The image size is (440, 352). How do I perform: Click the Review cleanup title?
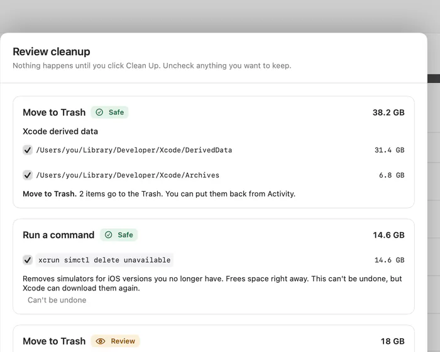(x=52, y=52)
